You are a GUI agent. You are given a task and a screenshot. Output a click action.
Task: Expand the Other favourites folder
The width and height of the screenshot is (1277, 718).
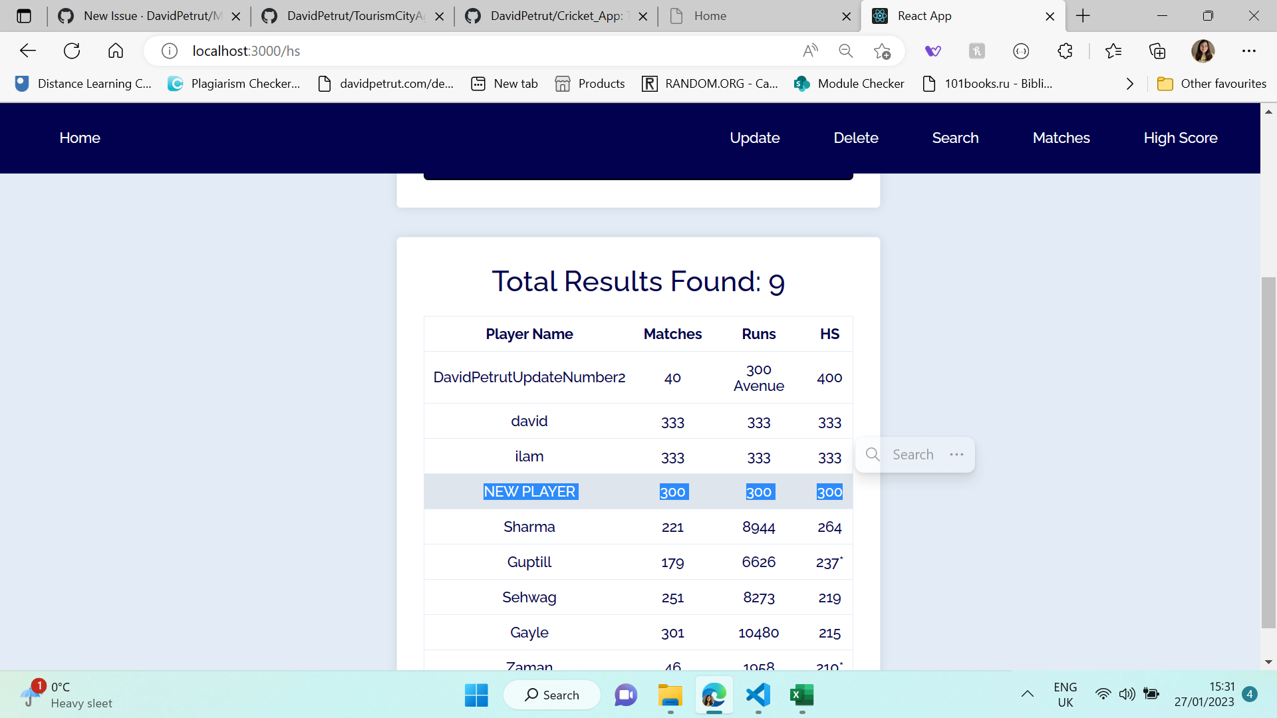click(x=1212, y=83)
